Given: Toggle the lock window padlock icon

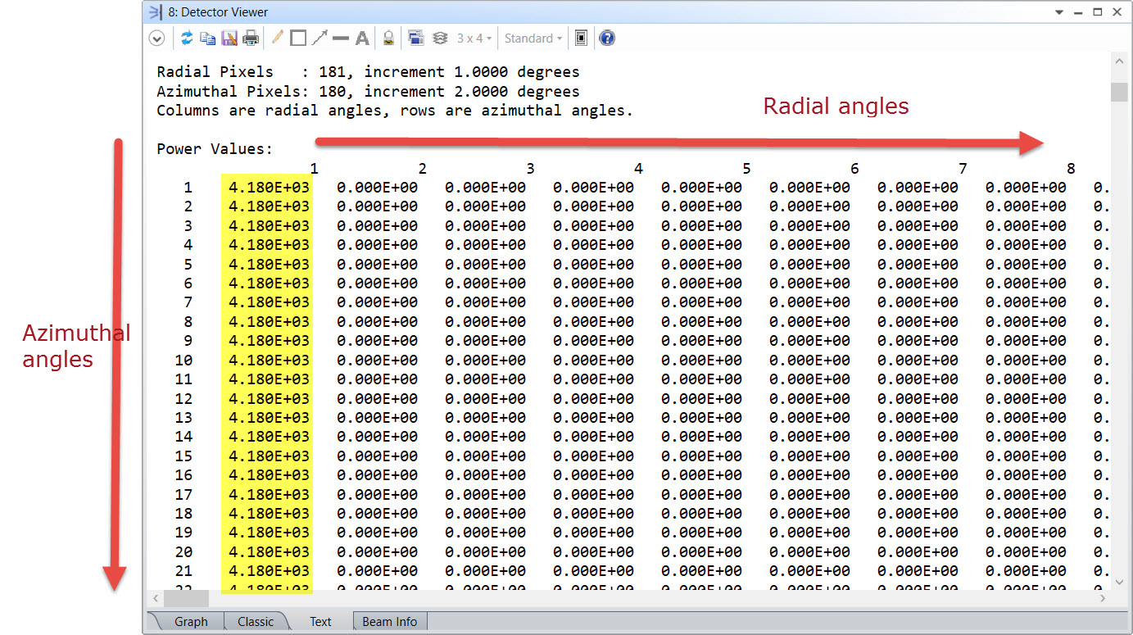Looking at the screenshot, I should click(x=388, y=39).
